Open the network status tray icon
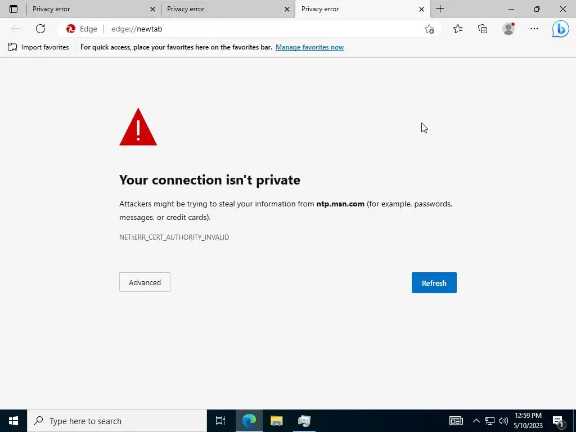The image size is (576, 432). (x=490, y=421)
